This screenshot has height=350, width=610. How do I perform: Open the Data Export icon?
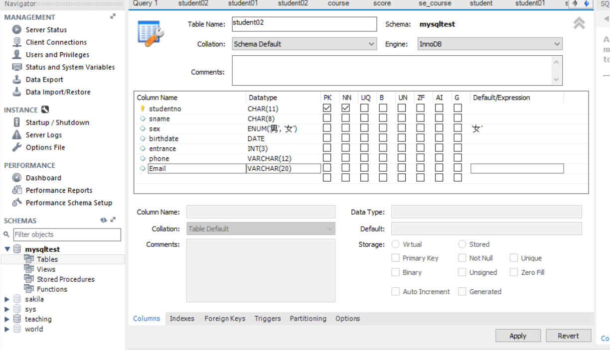[x=17, y=80]
